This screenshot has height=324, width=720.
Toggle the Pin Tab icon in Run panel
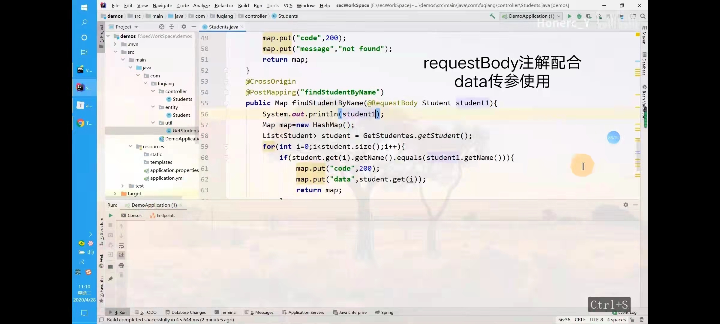coord(110,279)
